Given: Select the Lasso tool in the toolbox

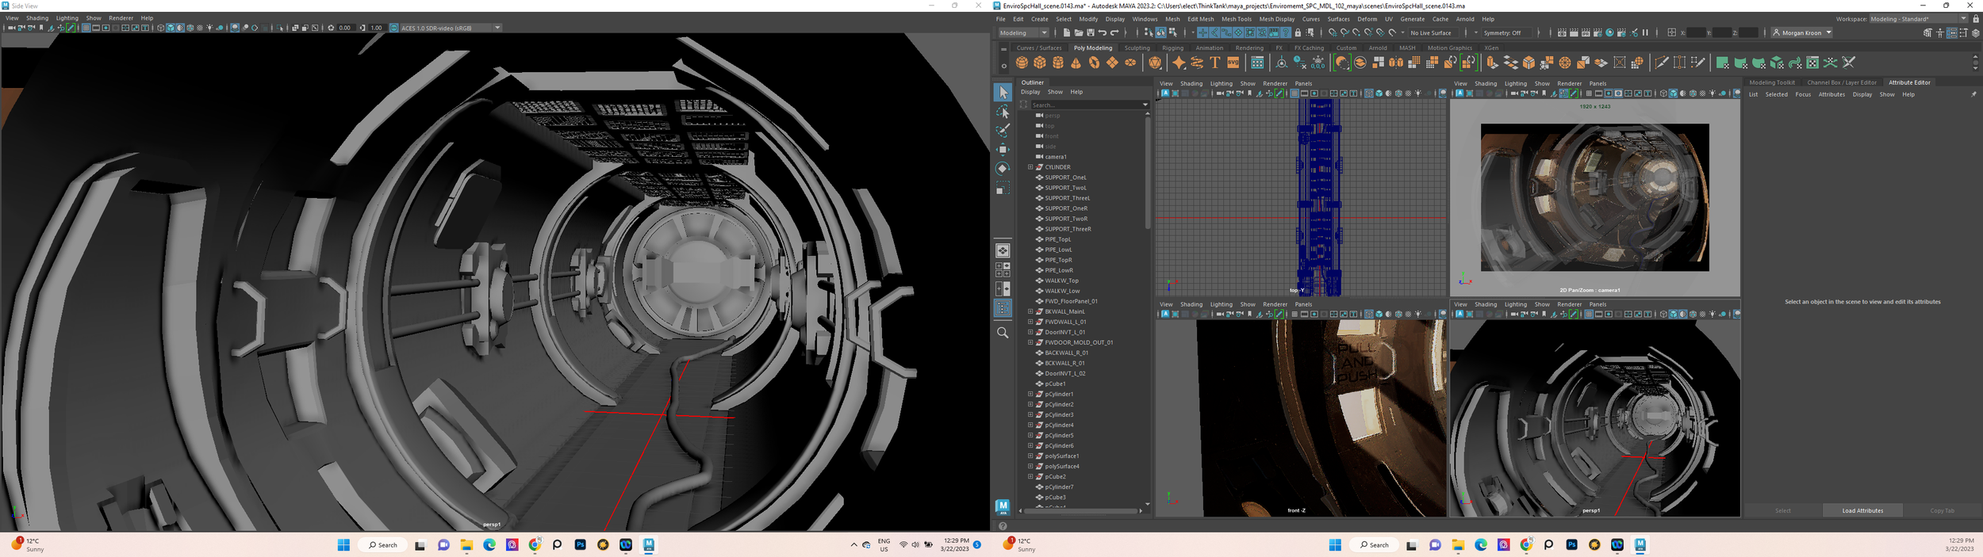Looking at the screenshot, I should pyautogui.click(x=1003, y=112).
